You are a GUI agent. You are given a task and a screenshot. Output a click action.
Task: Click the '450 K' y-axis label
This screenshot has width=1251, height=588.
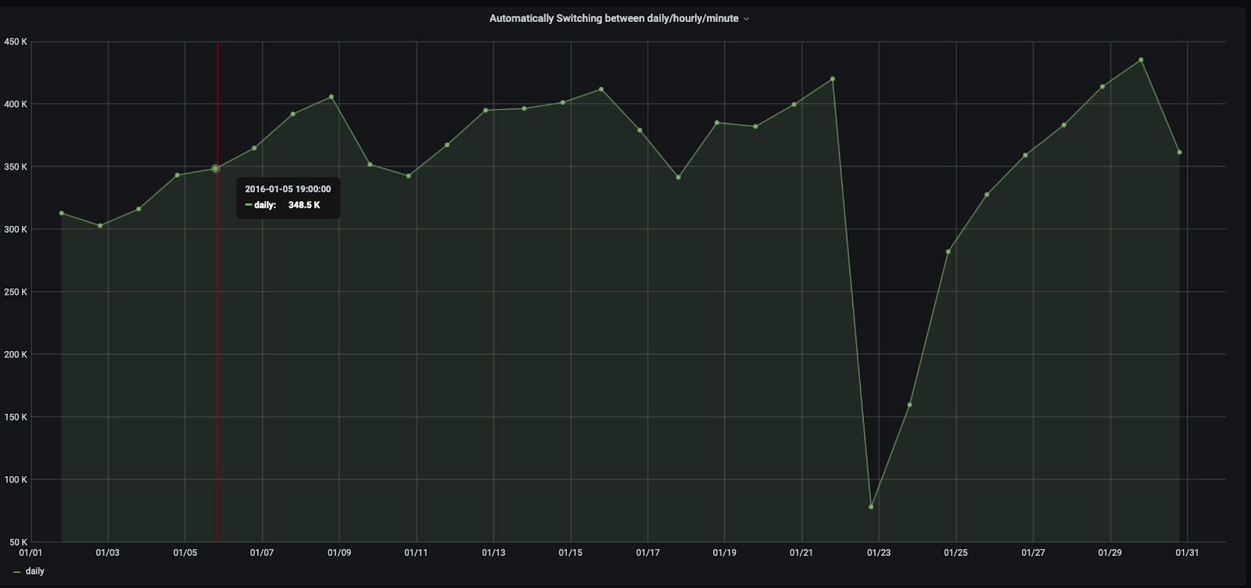16,42
